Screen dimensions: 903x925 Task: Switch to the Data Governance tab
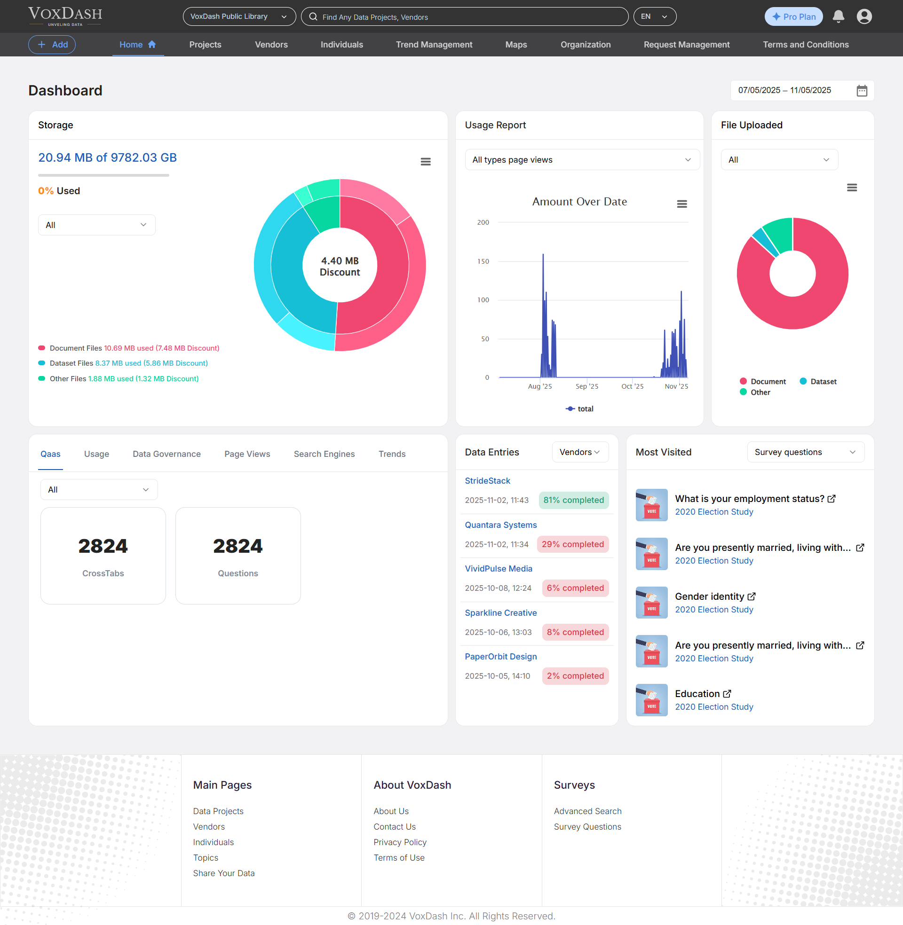[x=166, y=454]
